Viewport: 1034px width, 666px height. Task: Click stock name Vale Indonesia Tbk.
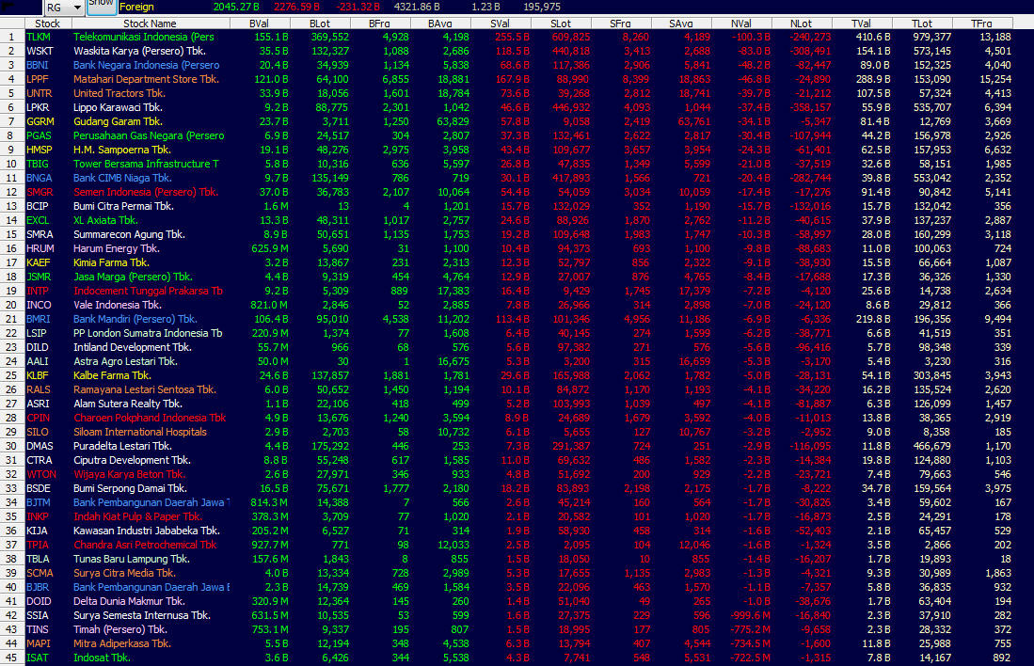point(118,306)
